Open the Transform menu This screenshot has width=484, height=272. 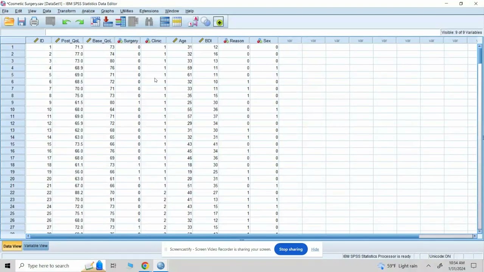[67, 11]
